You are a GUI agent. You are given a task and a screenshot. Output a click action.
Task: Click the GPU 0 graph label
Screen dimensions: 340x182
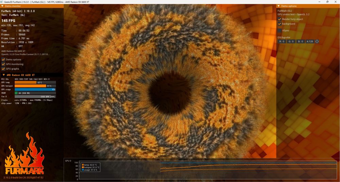point(68,161)
